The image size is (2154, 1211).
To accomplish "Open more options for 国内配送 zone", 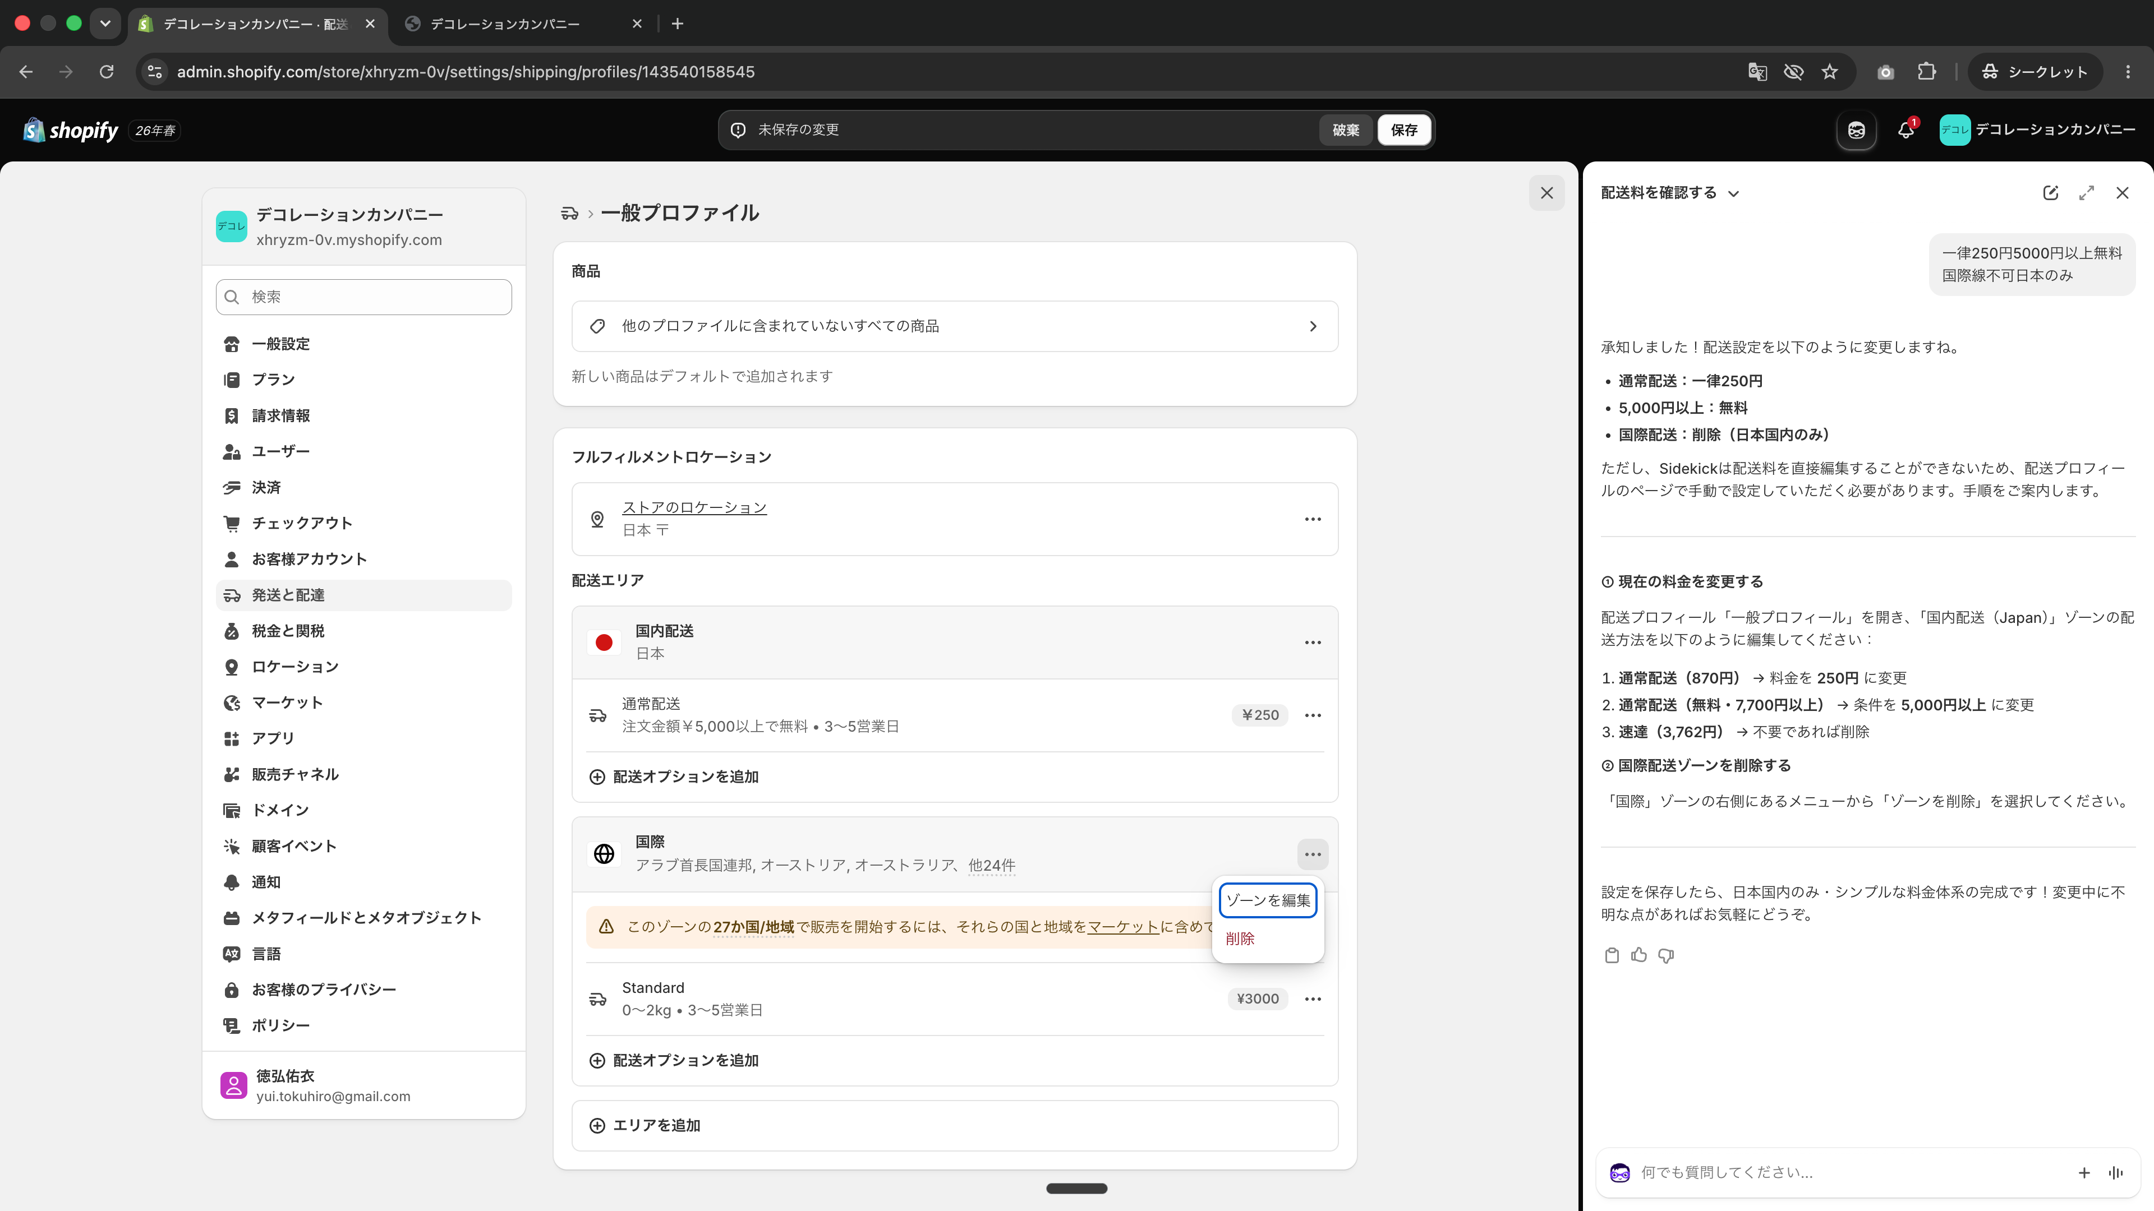I will point(1313,643).
